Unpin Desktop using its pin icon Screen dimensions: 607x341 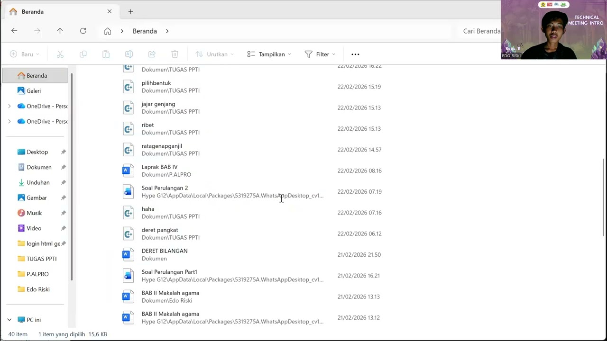[63, 152]
